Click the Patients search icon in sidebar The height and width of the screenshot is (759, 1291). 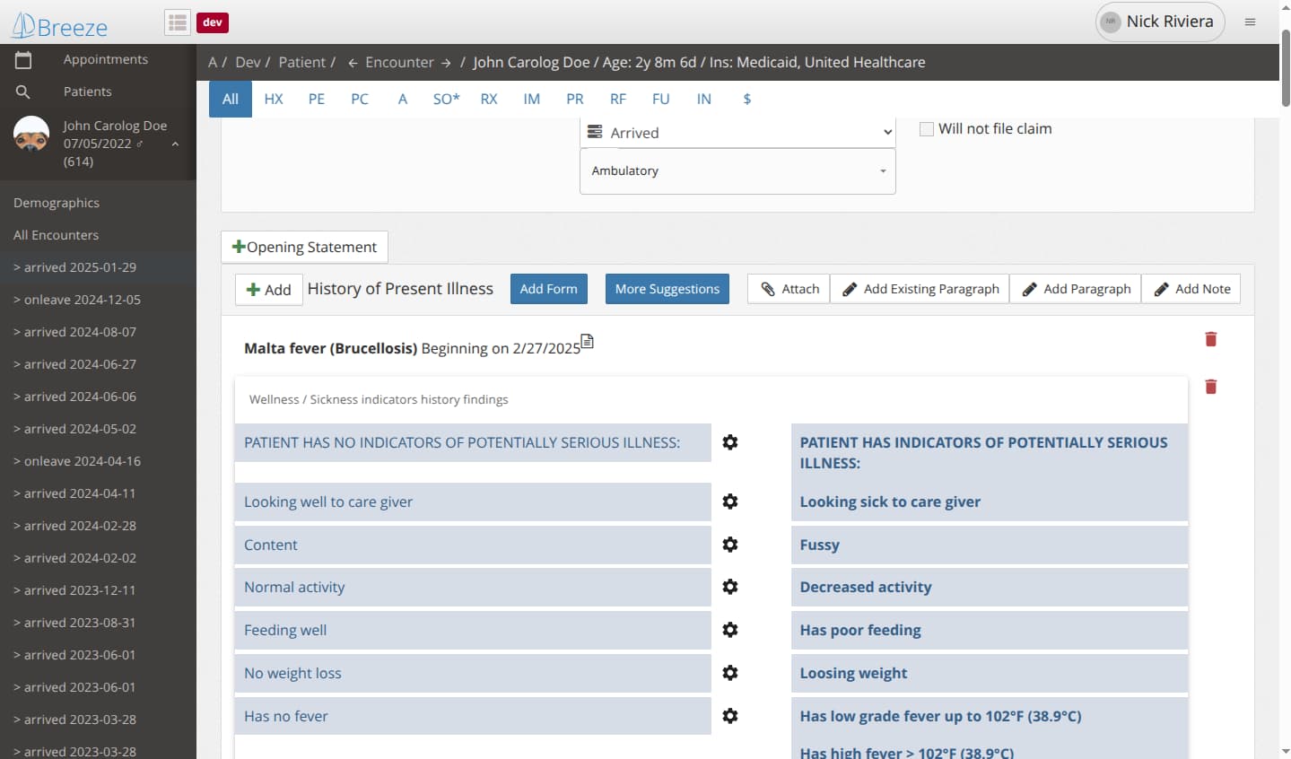coord(23,92)
